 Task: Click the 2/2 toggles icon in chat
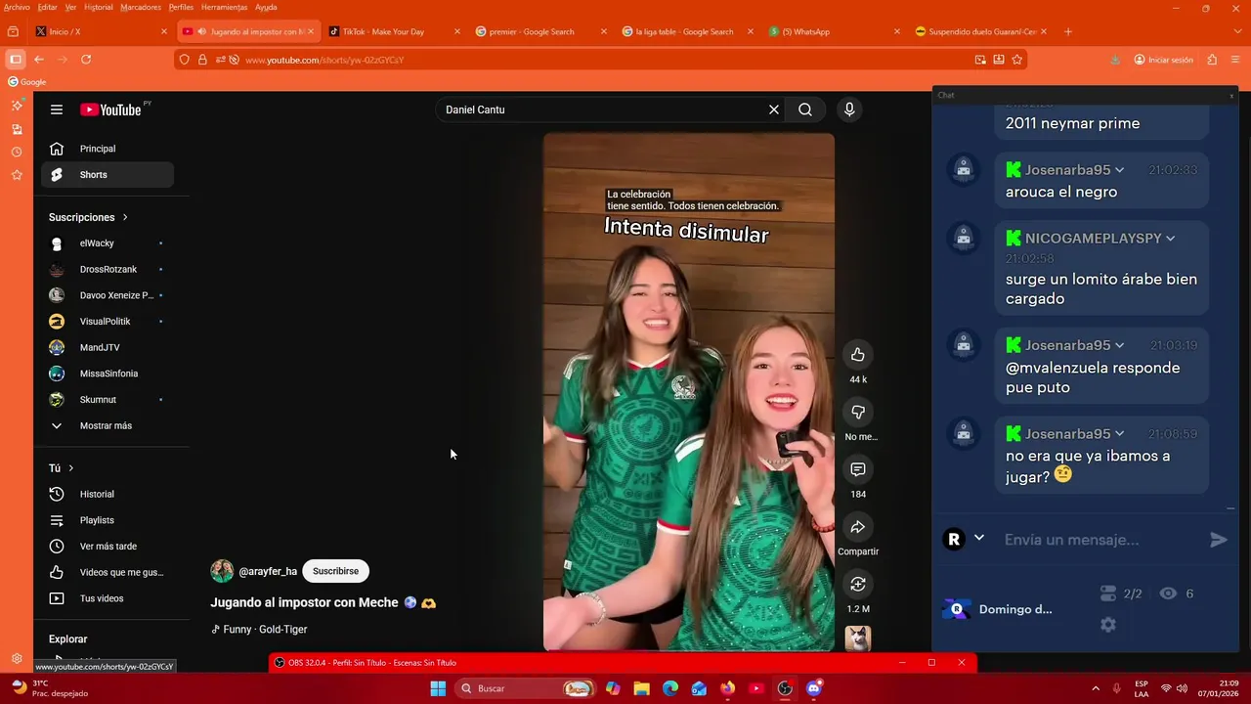click(1108, 594)
